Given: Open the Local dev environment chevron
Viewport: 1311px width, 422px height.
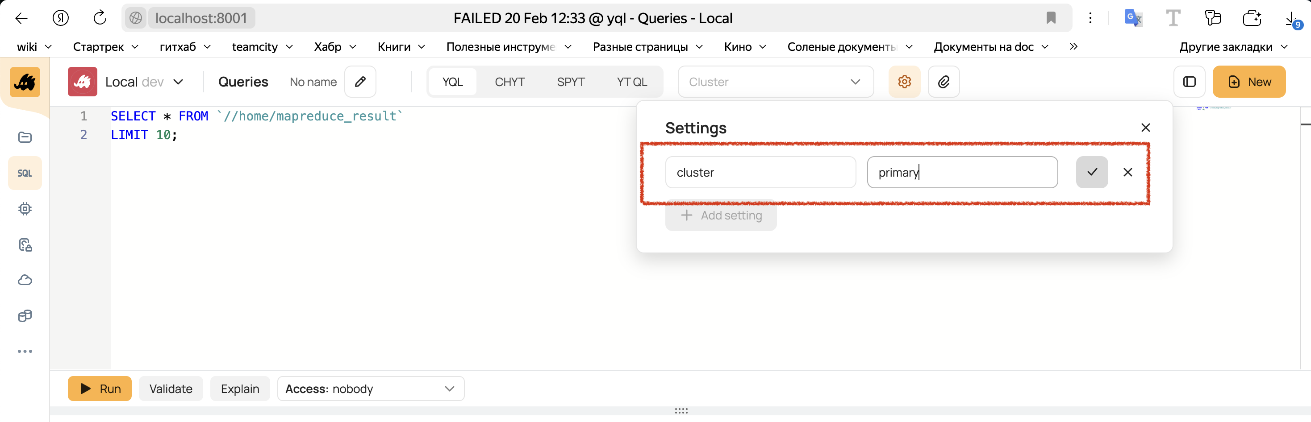Looking at the screenshot, I should pos(178,81).
